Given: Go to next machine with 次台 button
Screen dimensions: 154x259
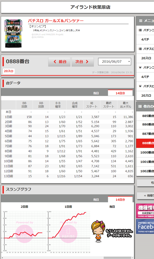Looking at the screenshot, I should [83, 62].
